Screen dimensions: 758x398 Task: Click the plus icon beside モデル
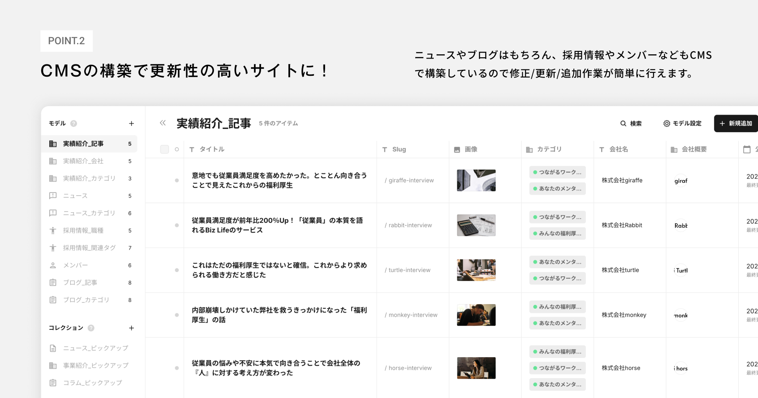[131, 123]
